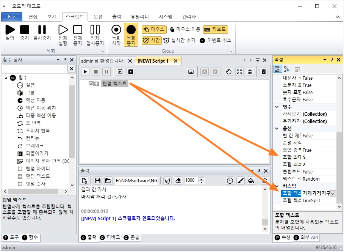
Task: Close the [NEW] Script 1 tab
Action: tap(175, 61)
